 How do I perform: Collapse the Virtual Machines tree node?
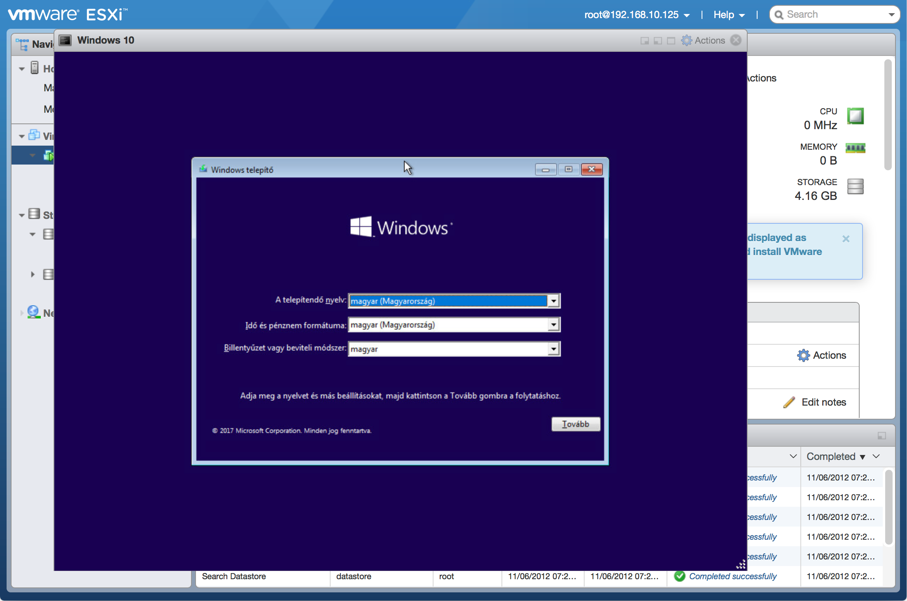pyautogui.click(x=22, y=136)
